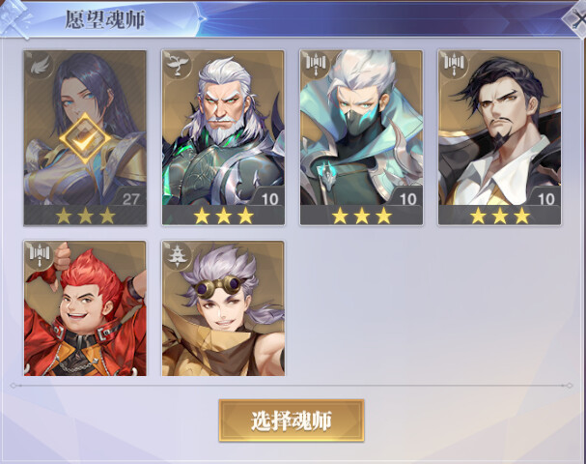Click three-star rating under bearded elder
The height and width of the screenshot is (464, 586).
tap(223, 216)
